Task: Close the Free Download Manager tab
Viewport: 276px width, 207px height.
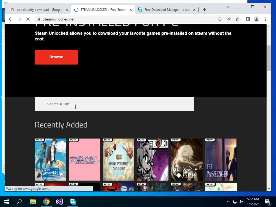Action: point(194,10)
